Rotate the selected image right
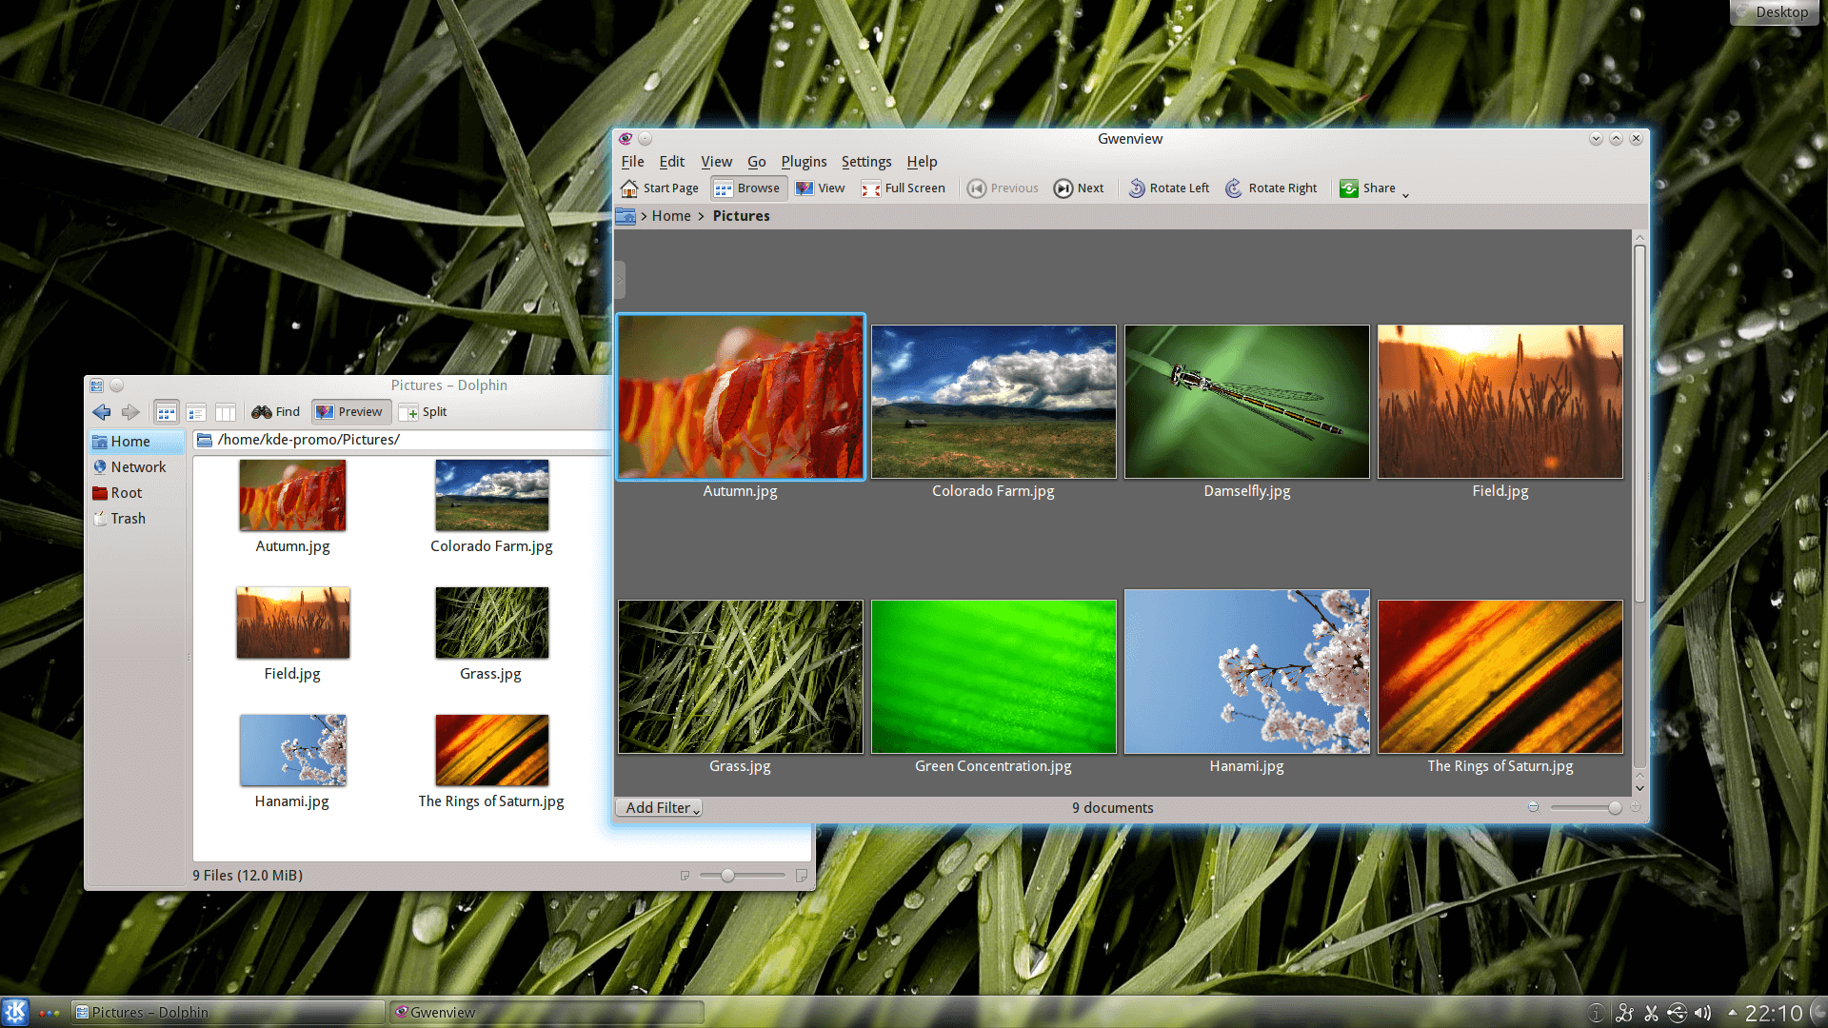 point(1271,188)
